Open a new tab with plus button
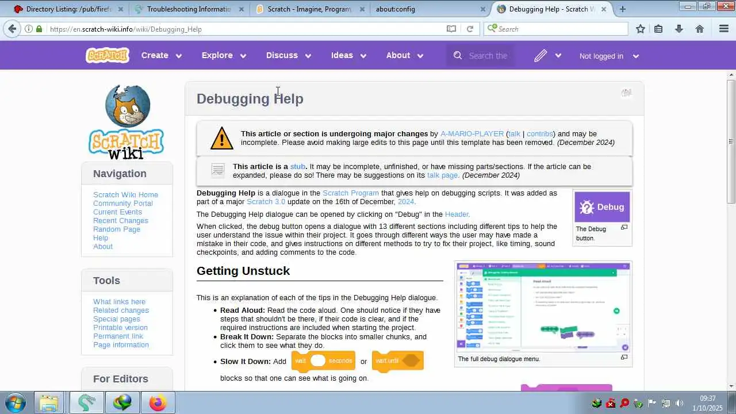This screenshot has height=414, width=736. [x=623, y=9]
